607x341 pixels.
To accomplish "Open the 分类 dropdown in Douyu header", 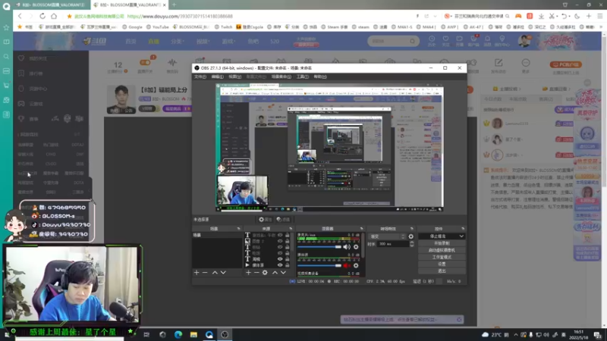I will click(178, 41).
